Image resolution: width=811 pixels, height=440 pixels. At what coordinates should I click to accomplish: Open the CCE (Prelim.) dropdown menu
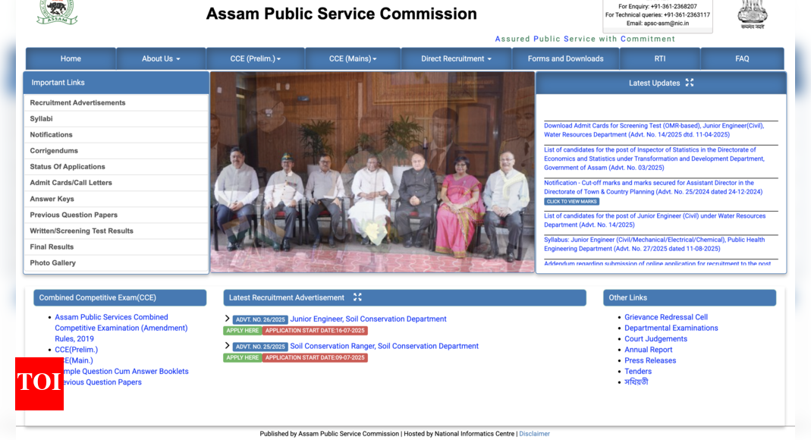(x=256, y=59)
